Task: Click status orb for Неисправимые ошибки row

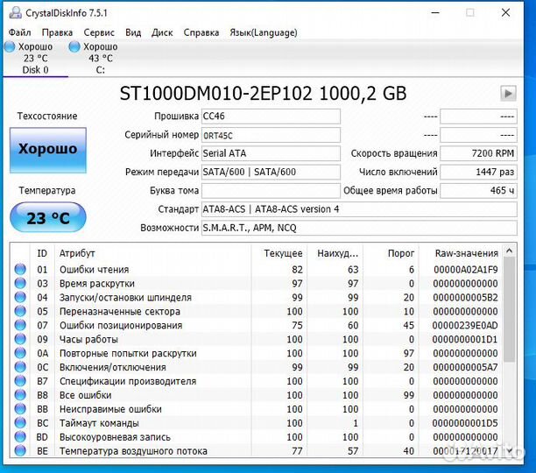Action: point(20,409)
